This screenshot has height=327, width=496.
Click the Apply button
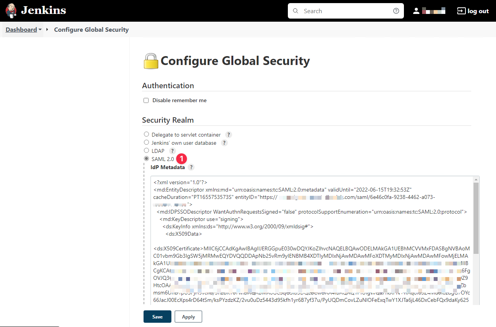tap(188, 317)
